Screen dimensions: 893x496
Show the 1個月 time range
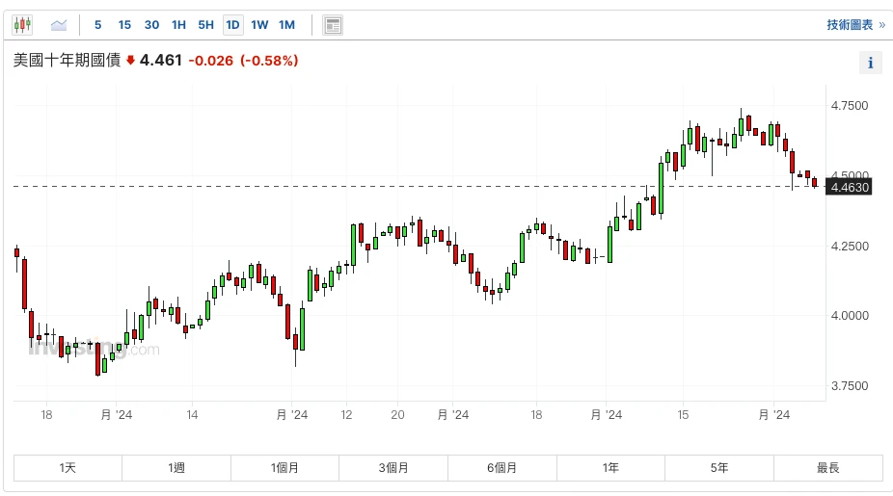point(284,468)
